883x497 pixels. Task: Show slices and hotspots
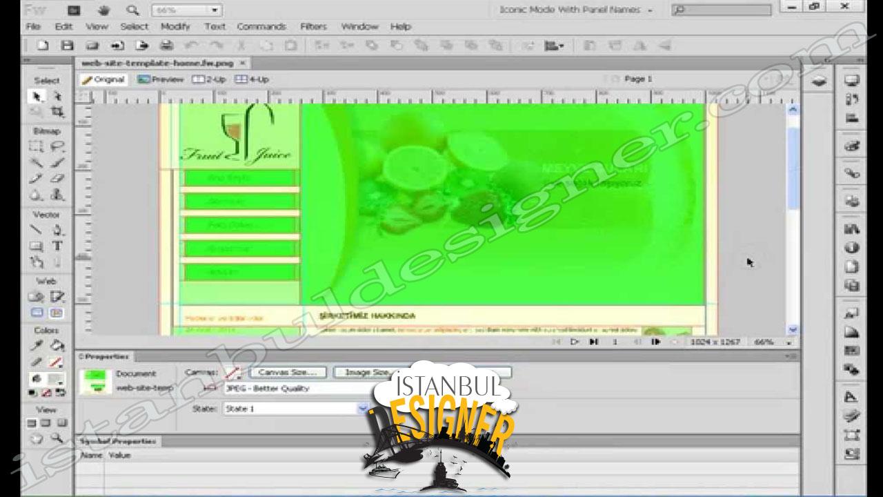[57, 313]
